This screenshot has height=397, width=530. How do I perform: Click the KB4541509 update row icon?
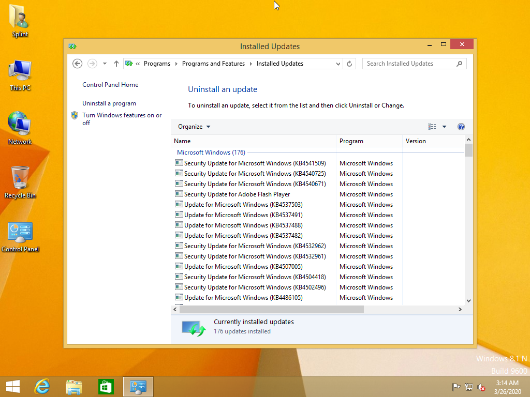click(x=179, y=163)
